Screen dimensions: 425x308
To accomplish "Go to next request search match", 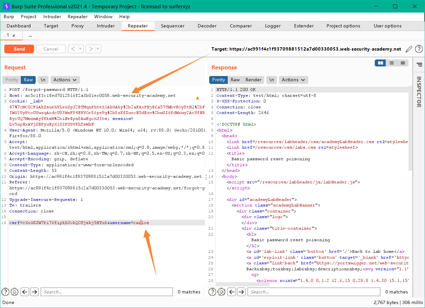I will [x=34, y=292].
